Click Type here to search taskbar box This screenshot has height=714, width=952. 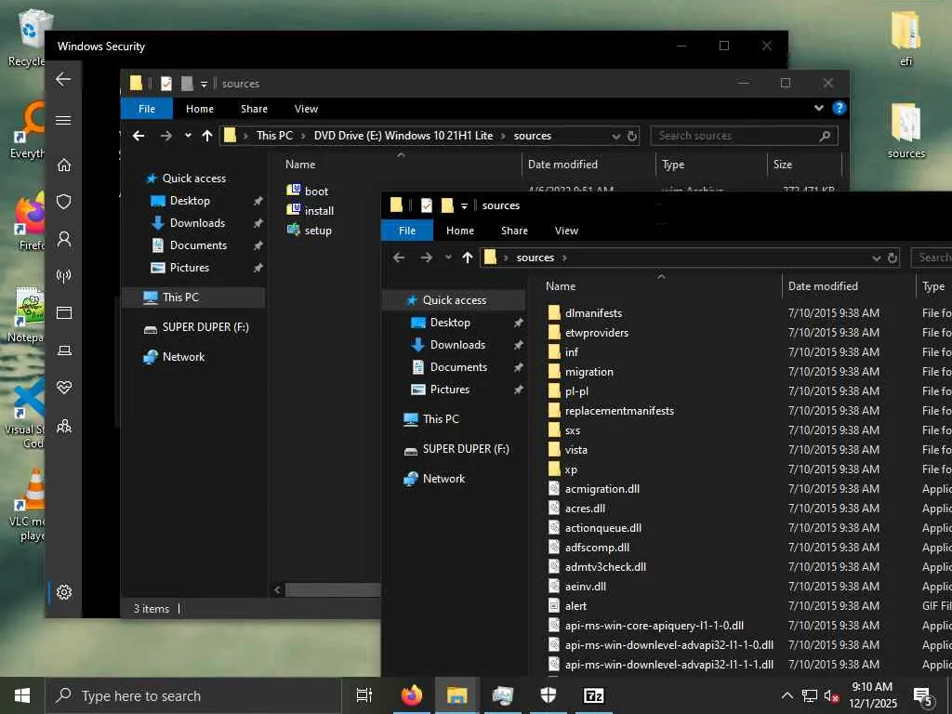[x=193, y=695]
